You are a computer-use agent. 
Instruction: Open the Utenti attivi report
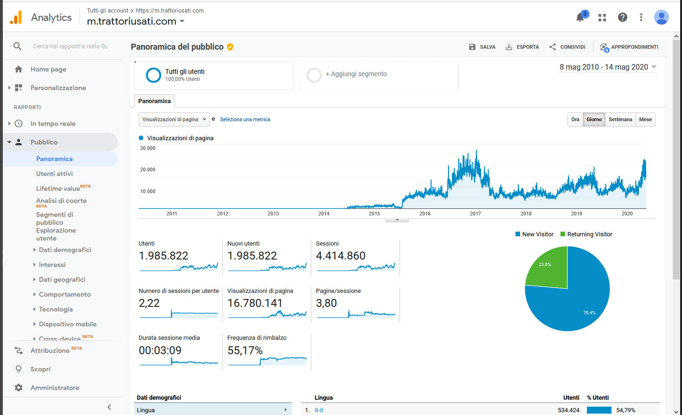(54, 174)
